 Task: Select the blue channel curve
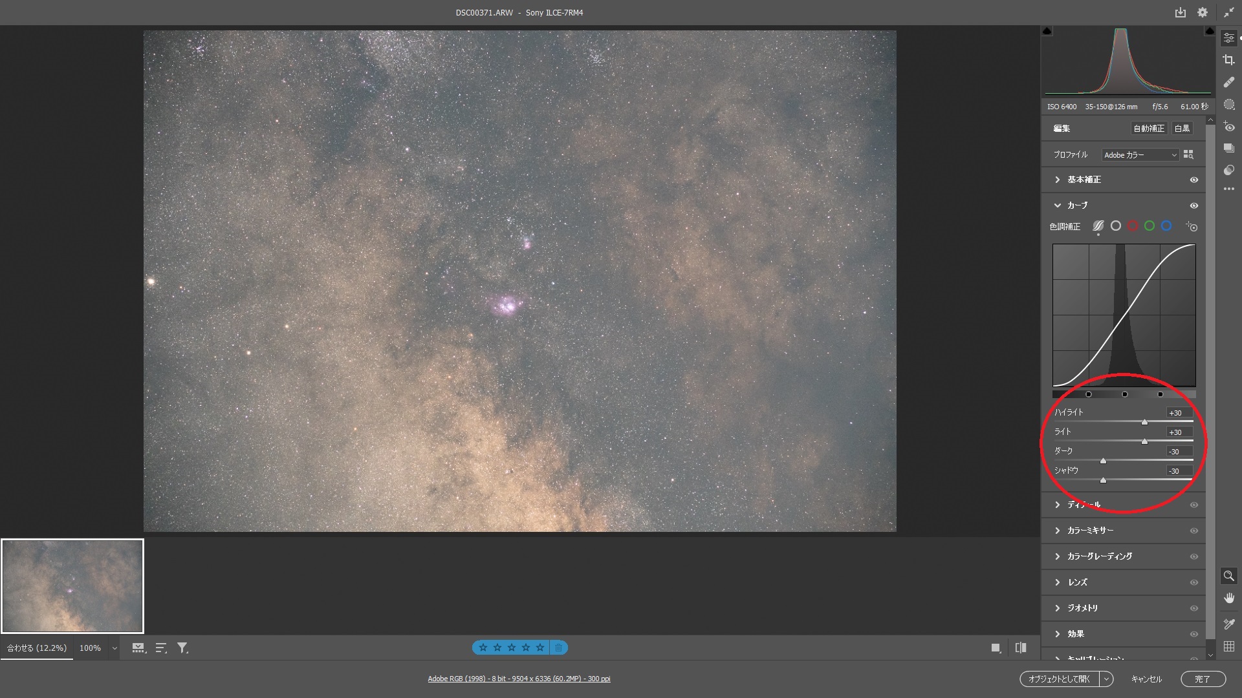1166,226
